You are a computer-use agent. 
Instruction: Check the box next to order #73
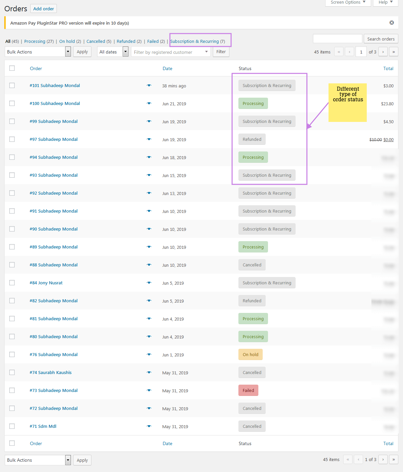12,390
